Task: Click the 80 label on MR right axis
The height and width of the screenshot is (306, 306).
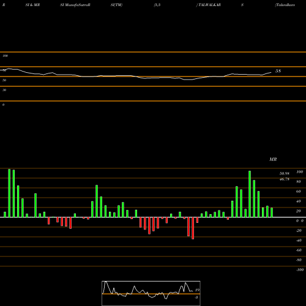Action: pyautogui.click(x=299, y=182)
